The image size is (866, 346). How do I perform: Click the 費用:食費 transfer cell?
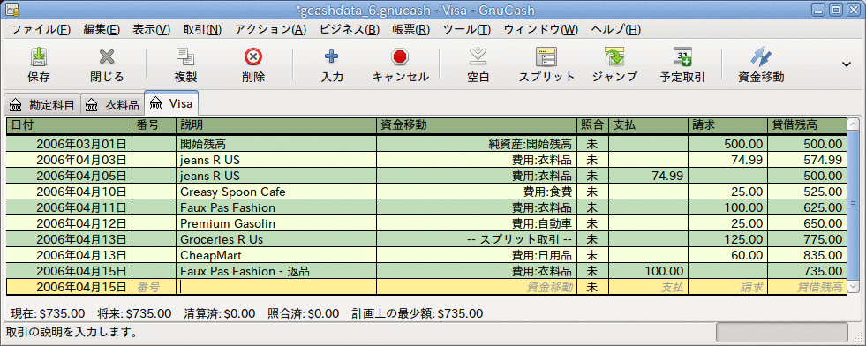[x=477, y=192]
